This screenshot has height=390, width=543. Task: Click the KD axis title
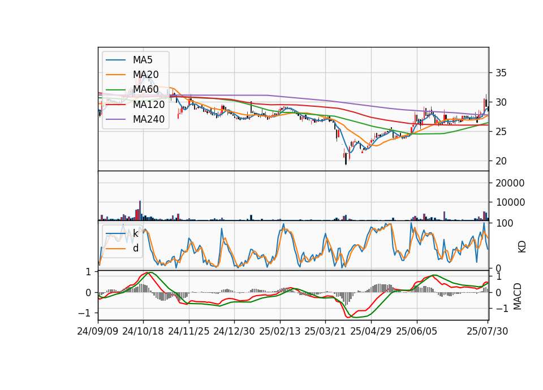[x=522, y=247]
